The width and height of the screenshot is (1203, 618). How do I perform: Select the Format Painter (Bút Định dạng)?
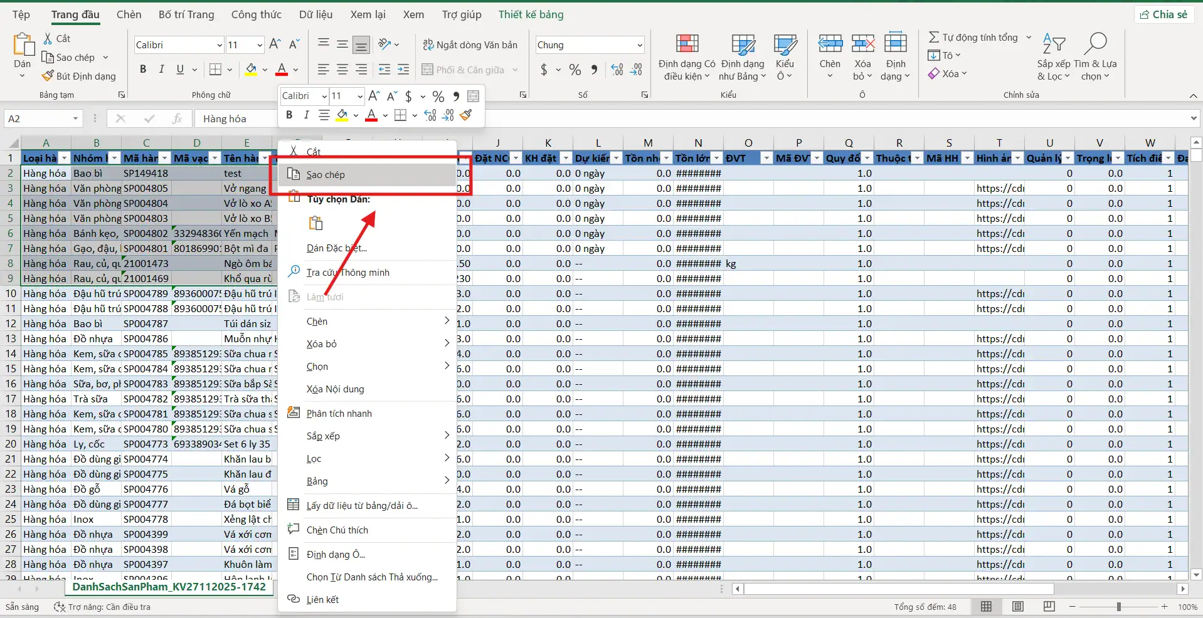coord(80,76)
